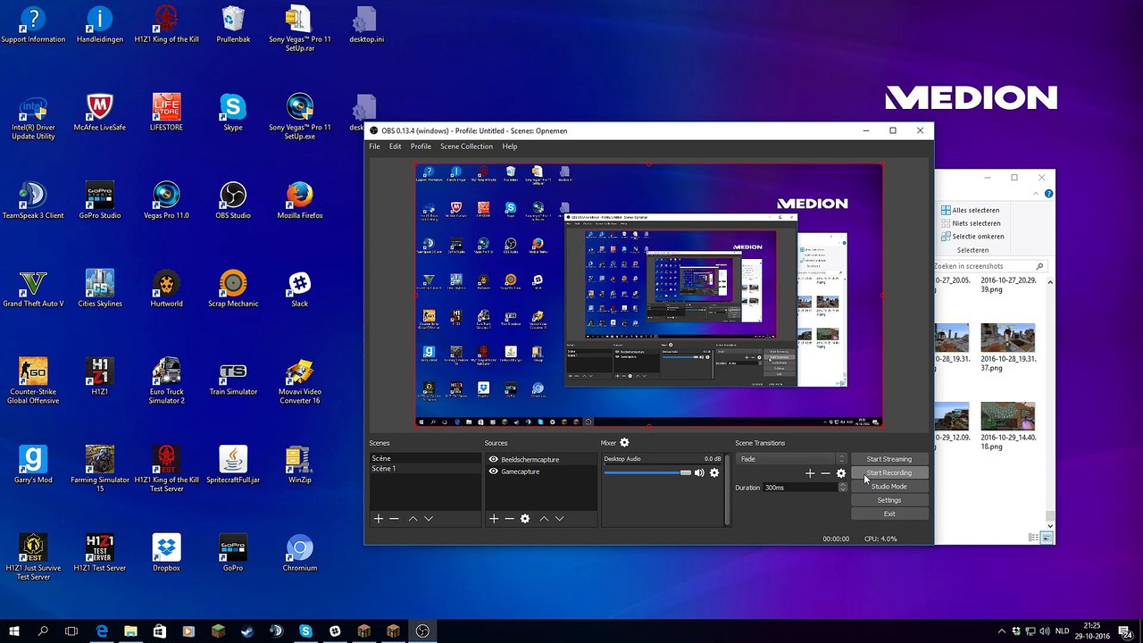Start Streaming button

(889, 459)
